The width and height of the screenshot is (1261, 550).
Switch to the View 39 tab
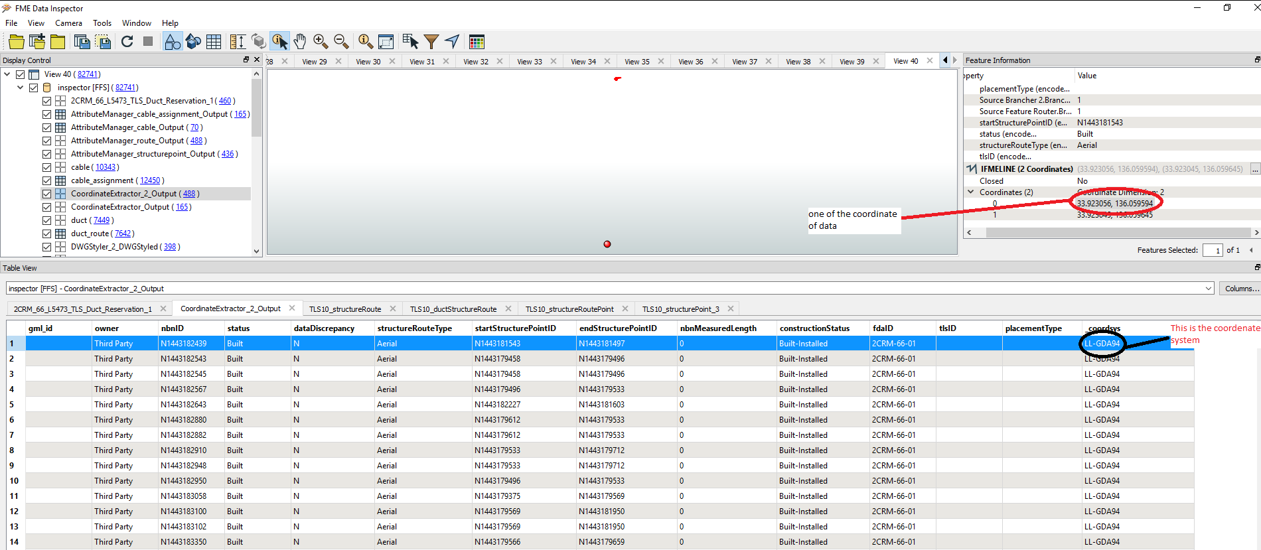pyautogui.click(x=852, y=61)
